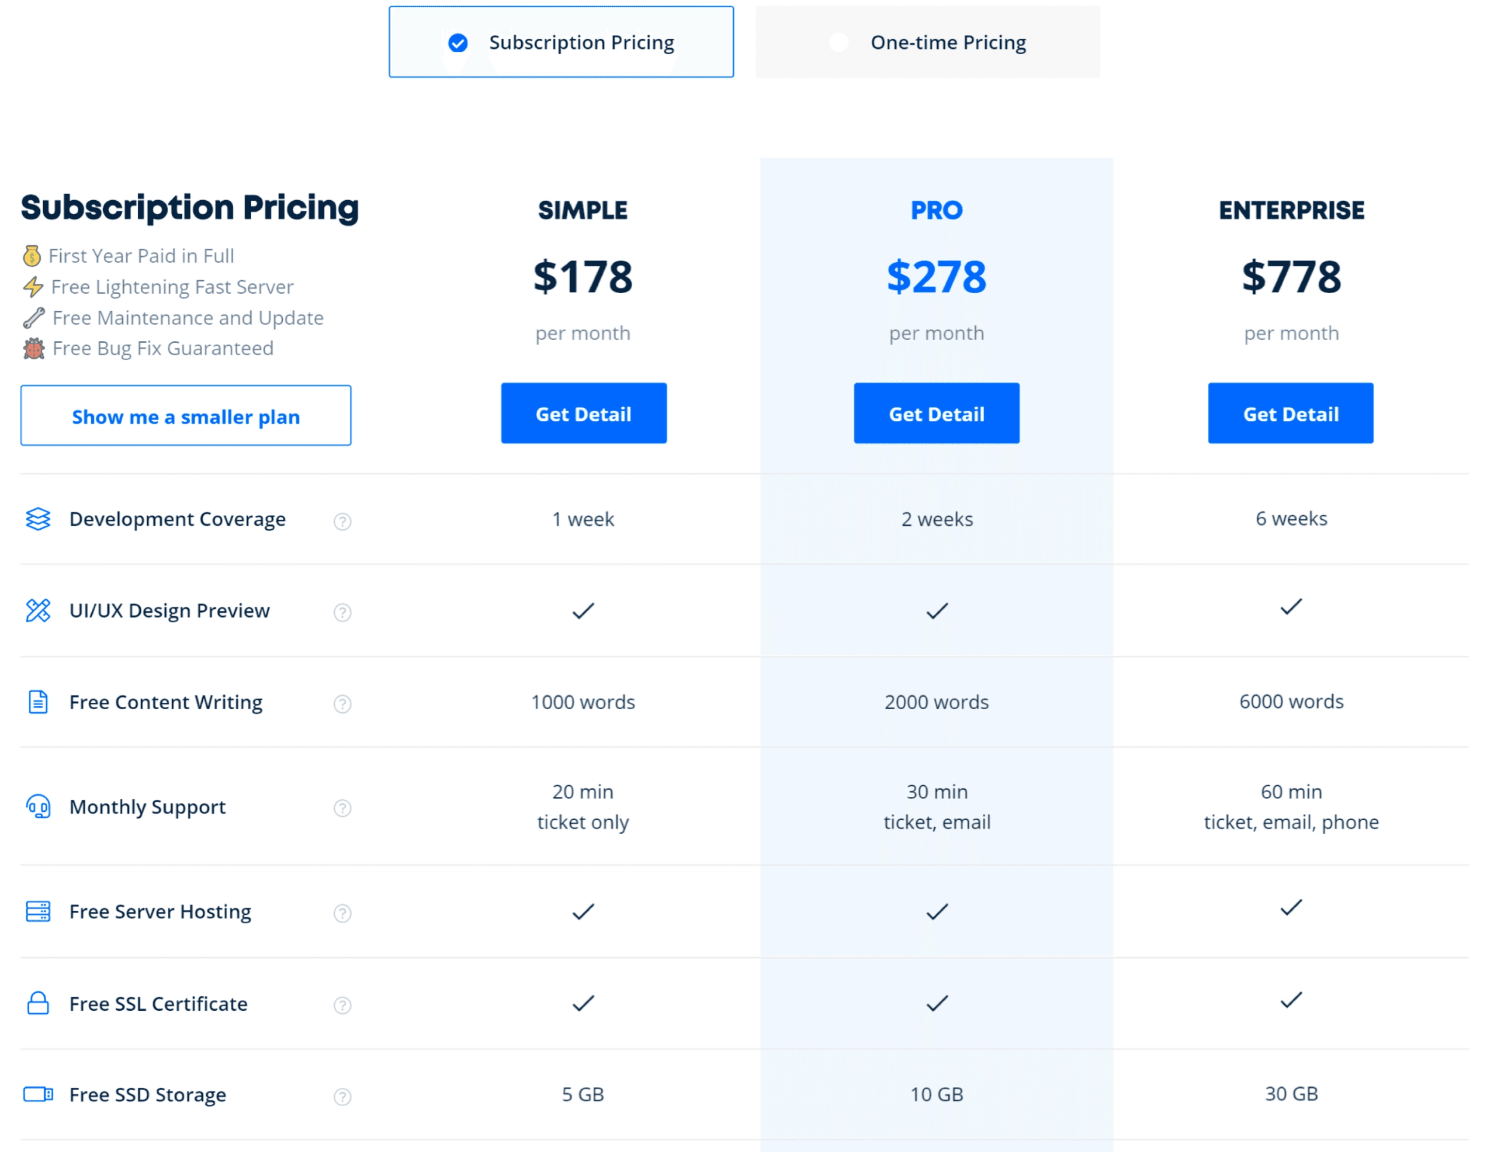Click the Free Content Writing document icon
Image resolution: width=1509 pixels, height=1152 pixels.
click(x=38, y=702)
